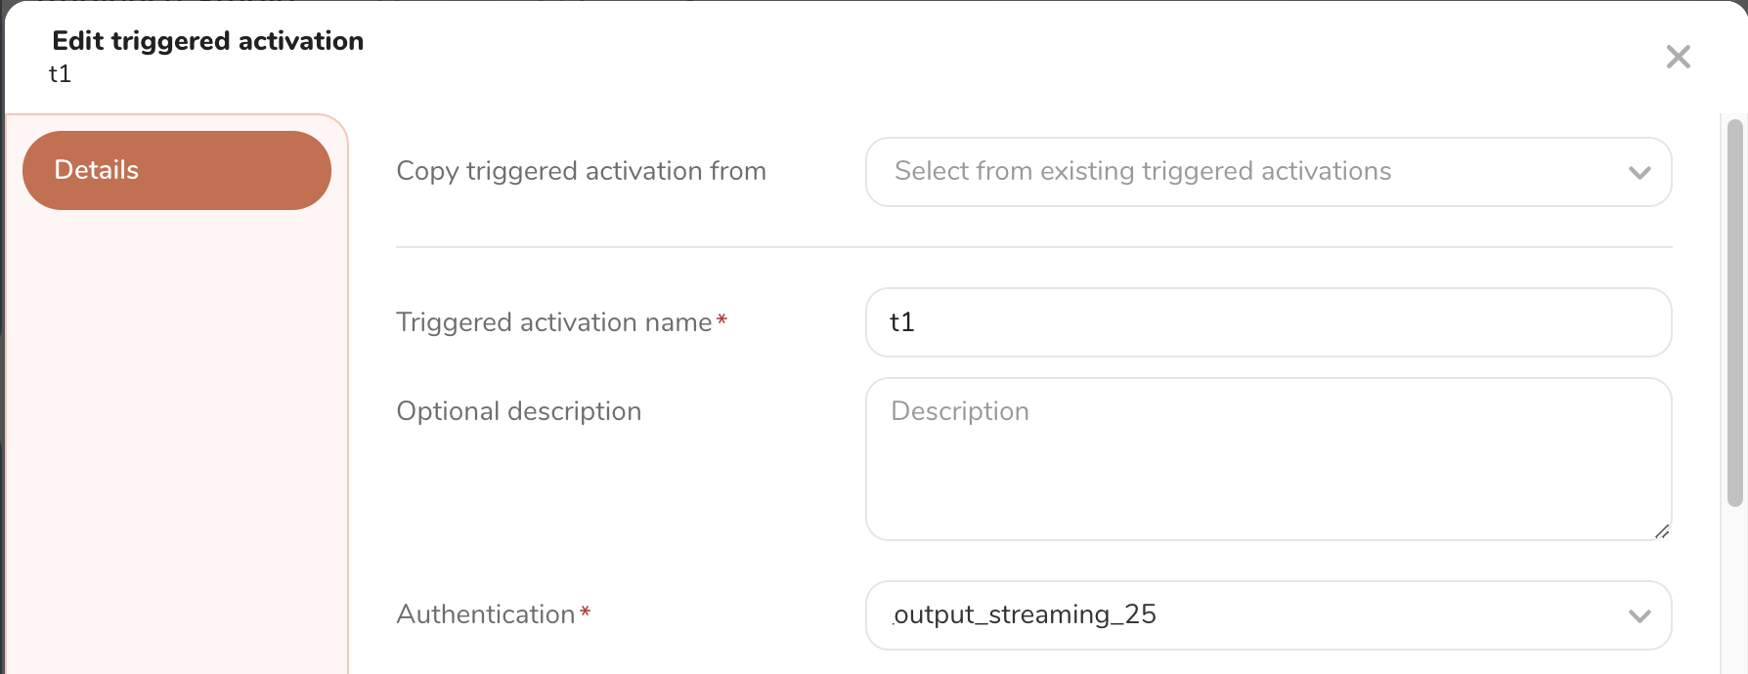Click the divider line below copy-from row

pyautogui.click(x=1032, y=247)
